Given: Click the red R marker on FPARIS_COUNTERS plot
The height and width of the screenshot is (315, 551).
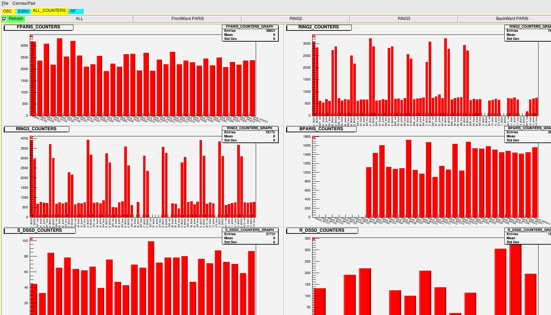Looking at the screenshot, I should pyautogui.click(x=31, y=36).
